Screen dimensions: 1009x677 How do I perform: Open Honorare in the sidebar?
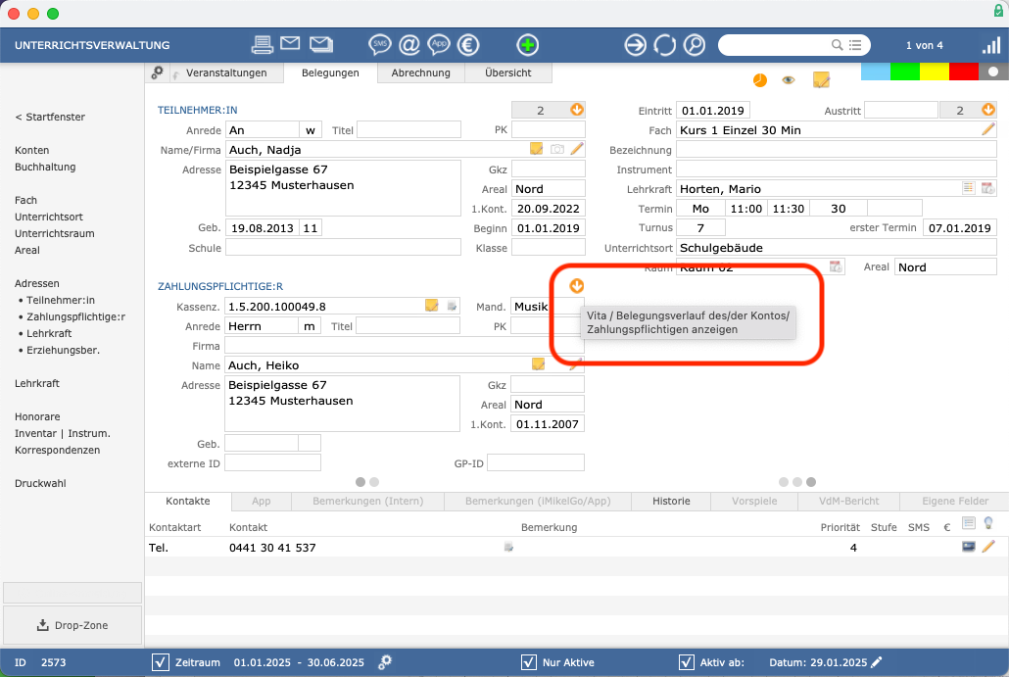point(37,416)
